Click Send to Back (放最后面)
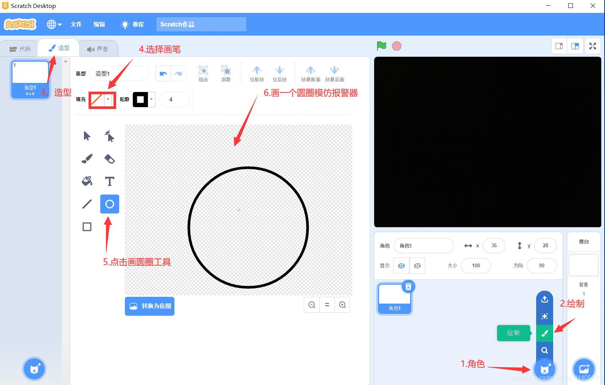Viewport: 605px width, 385px height. 334,73
